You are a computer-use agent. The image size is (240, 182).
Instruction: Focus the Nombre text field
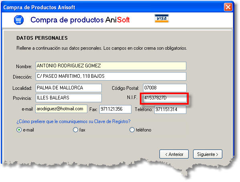tap(111, 66)
